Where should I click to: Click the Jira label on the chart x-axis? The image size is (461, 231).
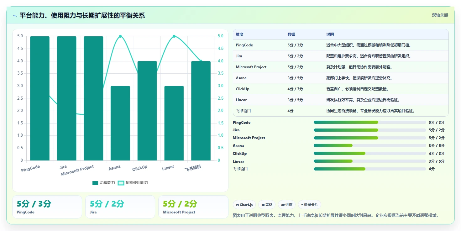tap(63, 167)
